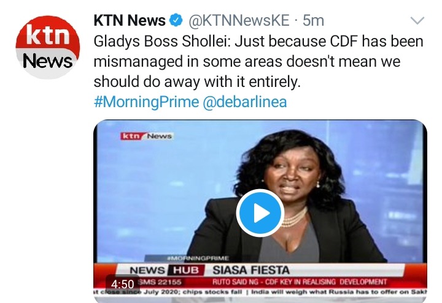Click the #MORNINGPRIME label above the chyron
The width and height of the screenshot is (442, 303).
click(198, 258)
